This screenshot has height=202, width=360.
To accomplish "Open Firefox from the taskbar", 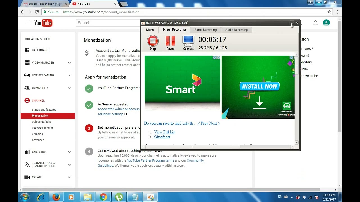I will (x=56, y=197).
